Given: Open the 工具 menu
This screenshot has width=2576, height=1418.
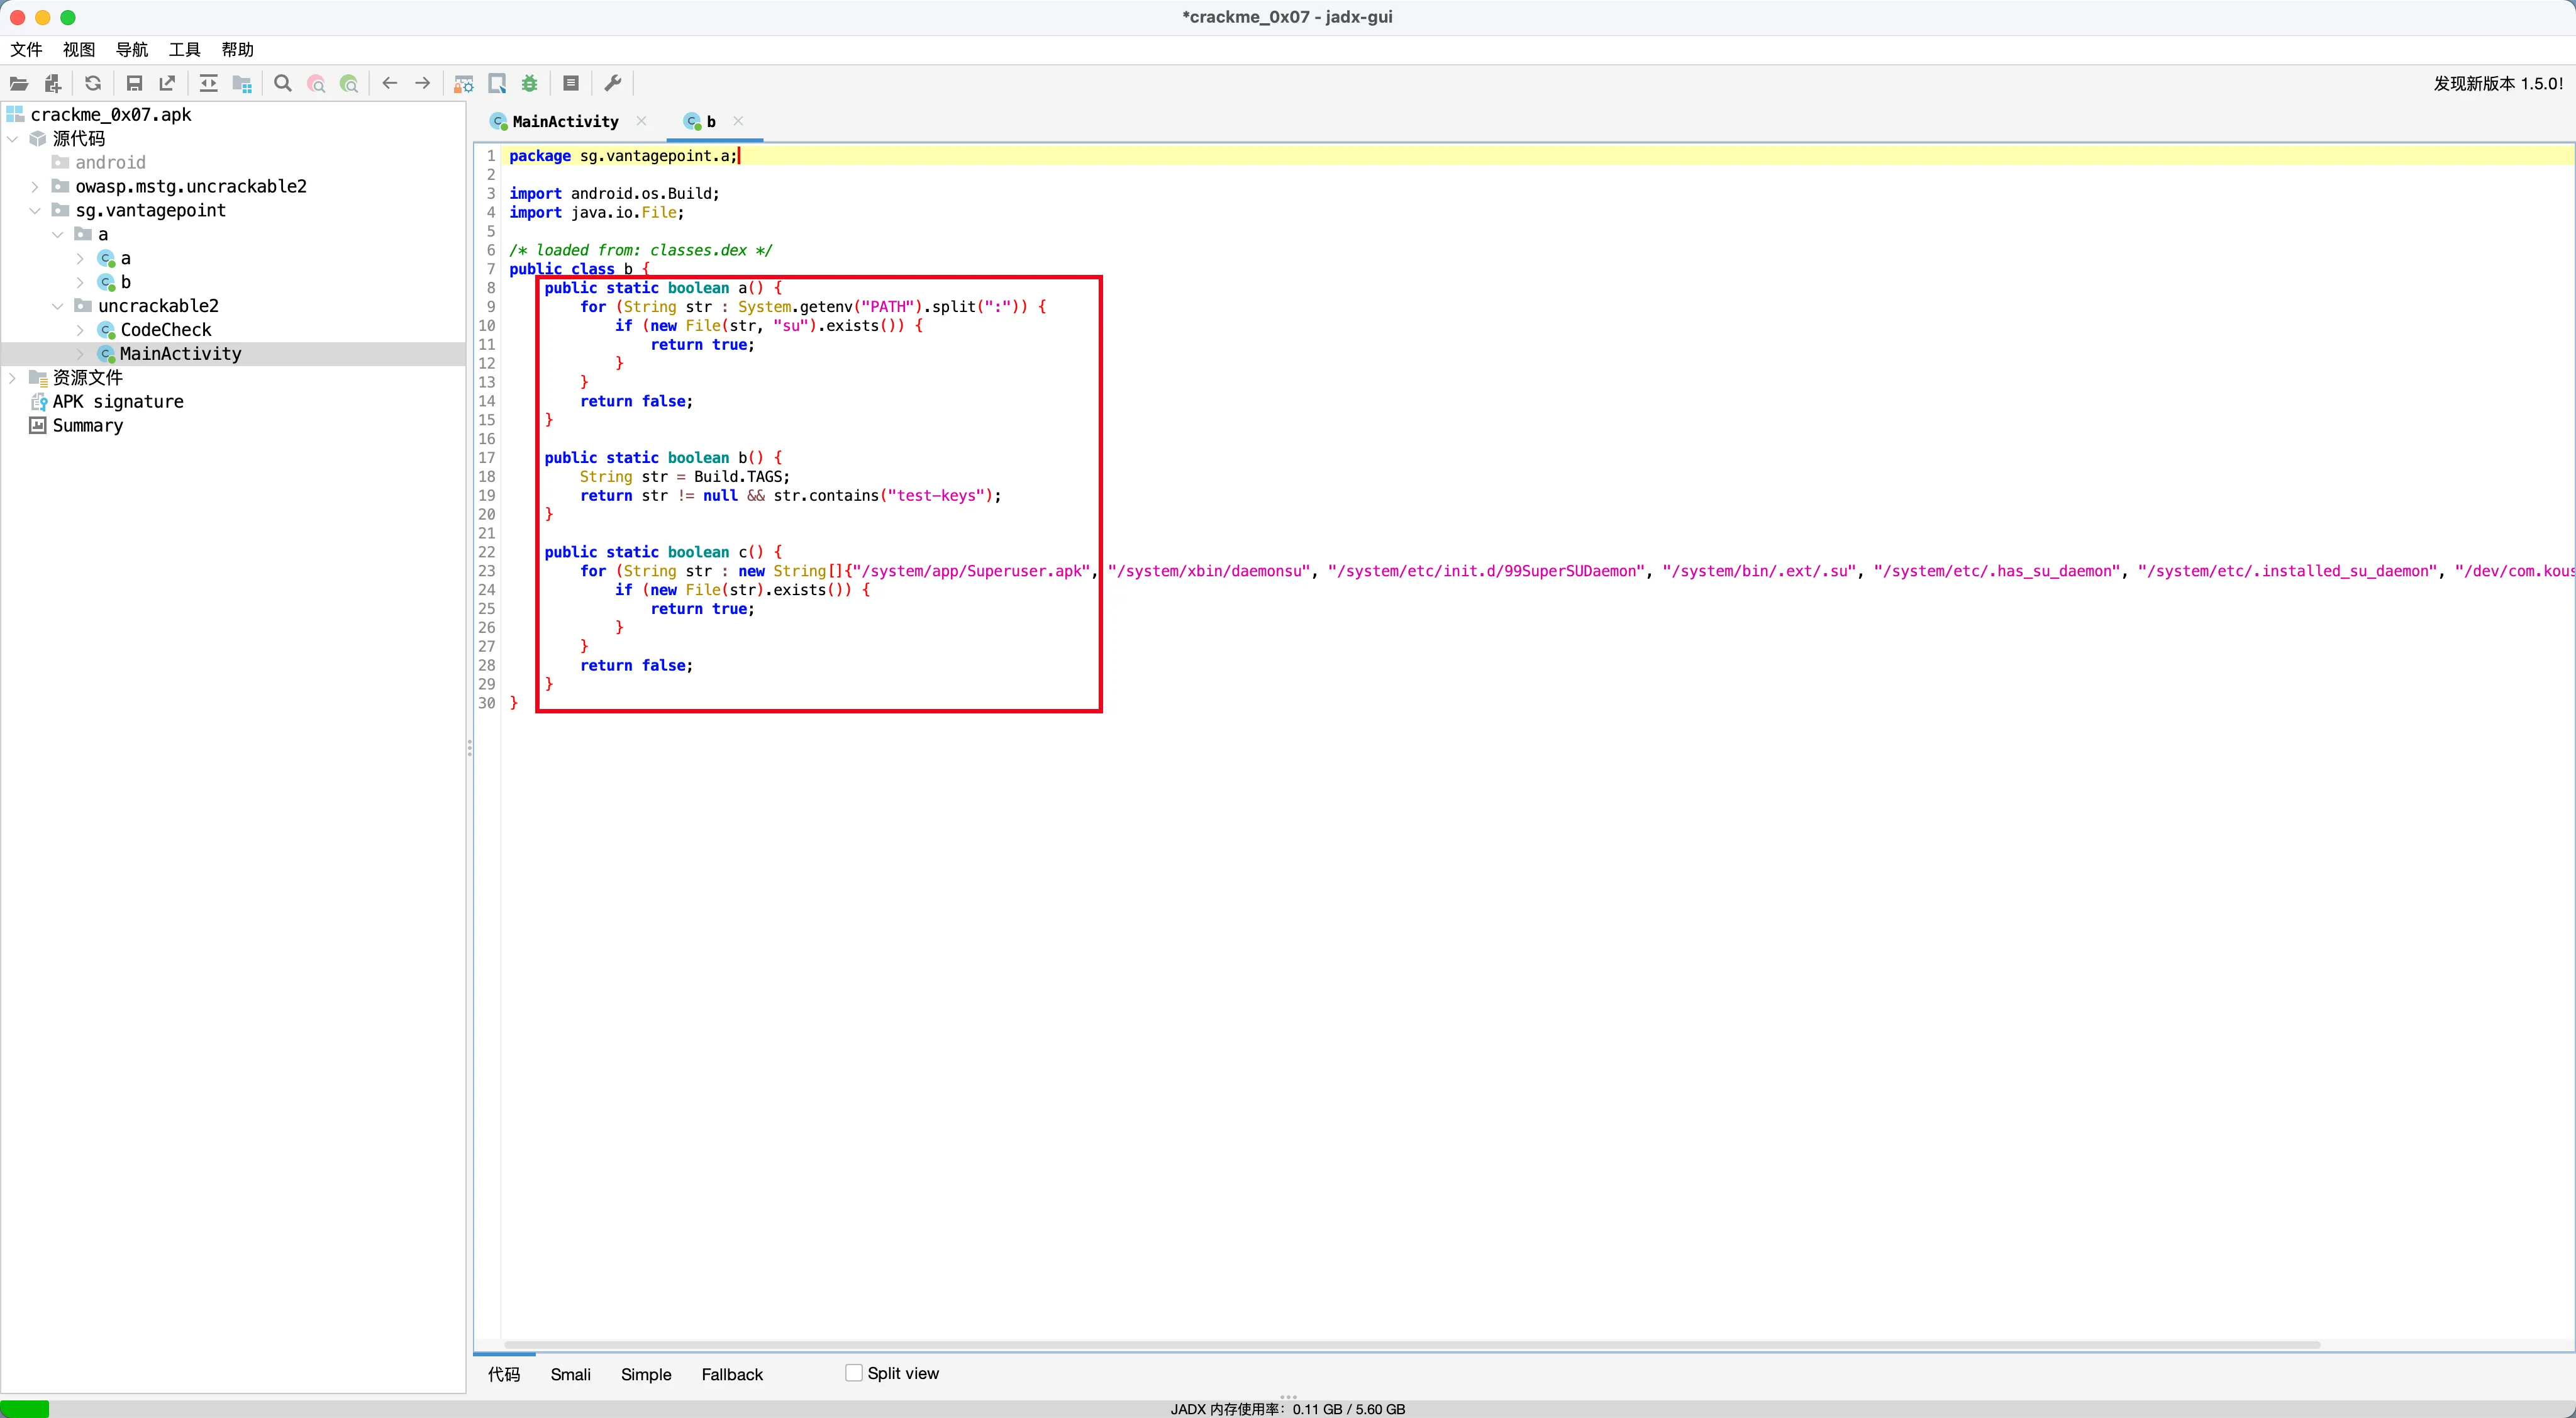Looking at the screenshot, I should (x=184, y=50).
